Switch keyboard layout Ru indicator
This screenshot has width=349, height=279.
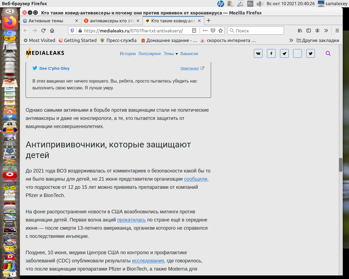coord(250,4)
